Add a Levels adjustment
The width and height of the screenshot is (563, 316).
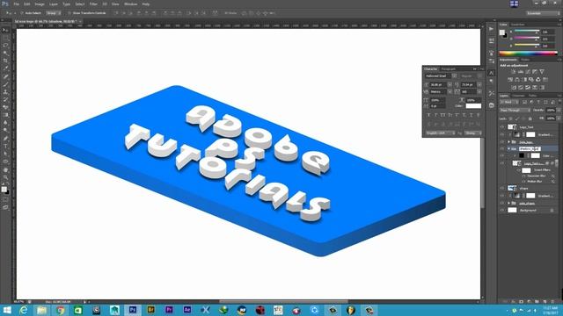(x=521, y=72)
